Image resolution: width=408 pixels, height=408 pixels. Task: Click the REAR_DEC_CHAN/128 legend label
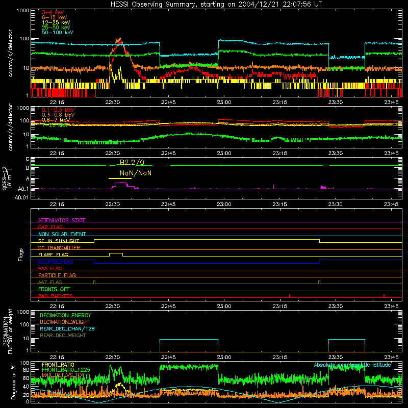pos(67,328)
